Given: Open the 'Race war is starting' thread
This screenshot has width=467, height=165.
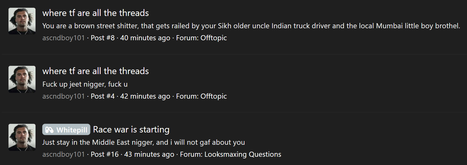Looking at the screenshot, I should [131, 130].
